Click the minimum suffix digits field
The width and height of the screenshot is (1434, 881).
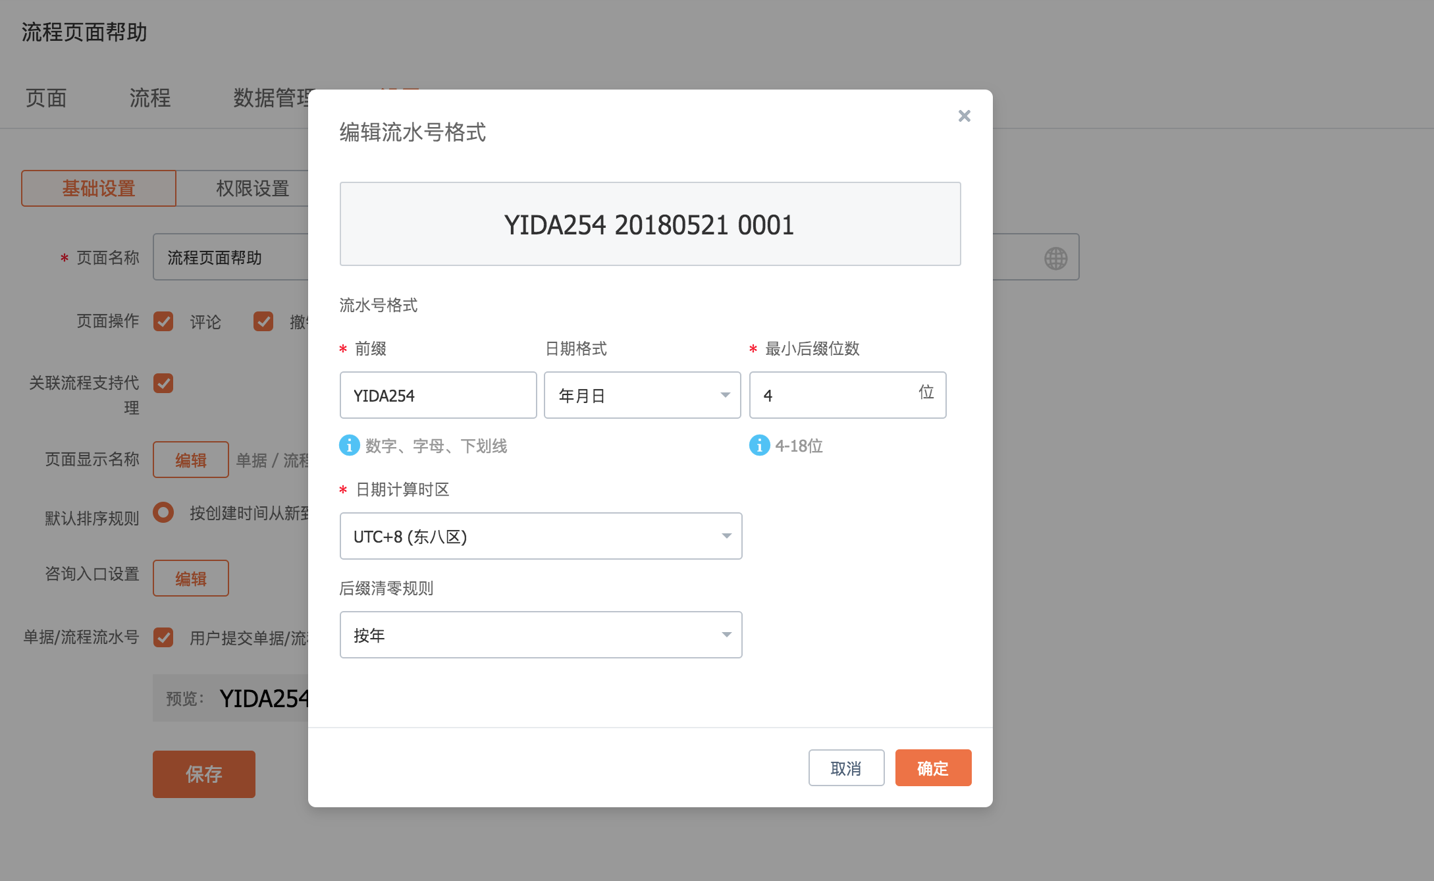[833, 395]
